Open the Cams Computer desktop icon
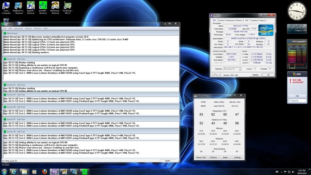This screenshot has width=311, height=175. (x=6, y=8)
